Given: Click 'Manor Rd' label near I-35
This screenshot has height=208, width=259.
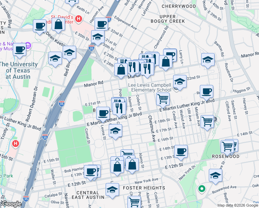Looking at the screenshot, I should 93,84.
